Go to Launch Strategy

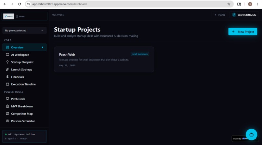click(24, 70)
